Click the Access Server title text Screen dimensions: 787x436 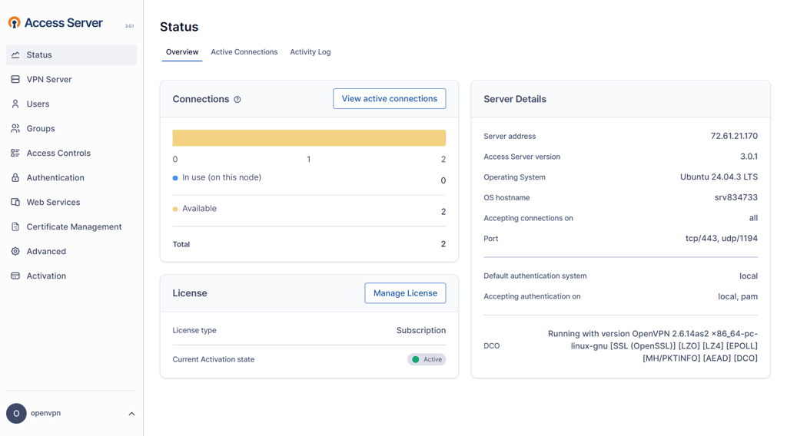click(64, 22)
